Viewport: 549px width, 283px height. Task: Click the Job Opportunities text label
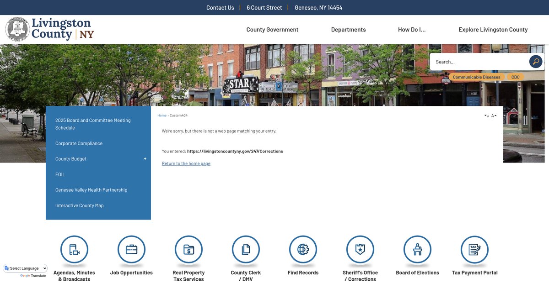tap(131, 273)
